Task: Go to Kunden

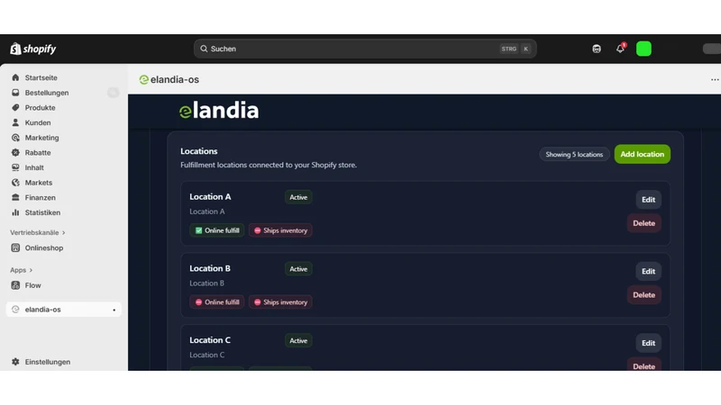Action: (x=38, y=122)
